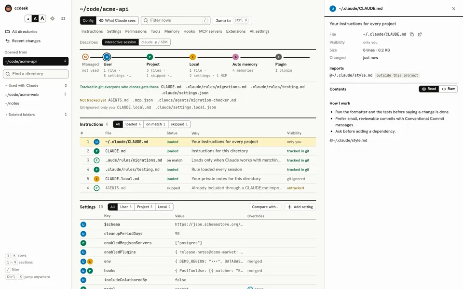Viewport: 463px width, 289px height.
Task: Open the cleanupPeriodDays setting
Action: (198, 234)
